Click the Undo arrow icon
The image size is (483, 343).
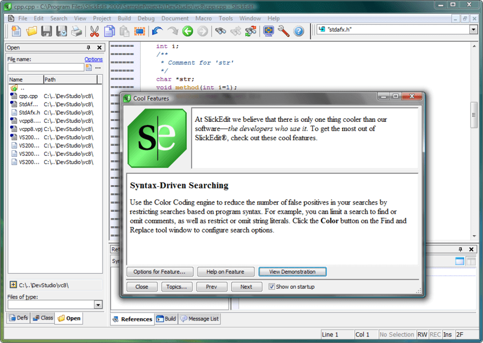157,31
